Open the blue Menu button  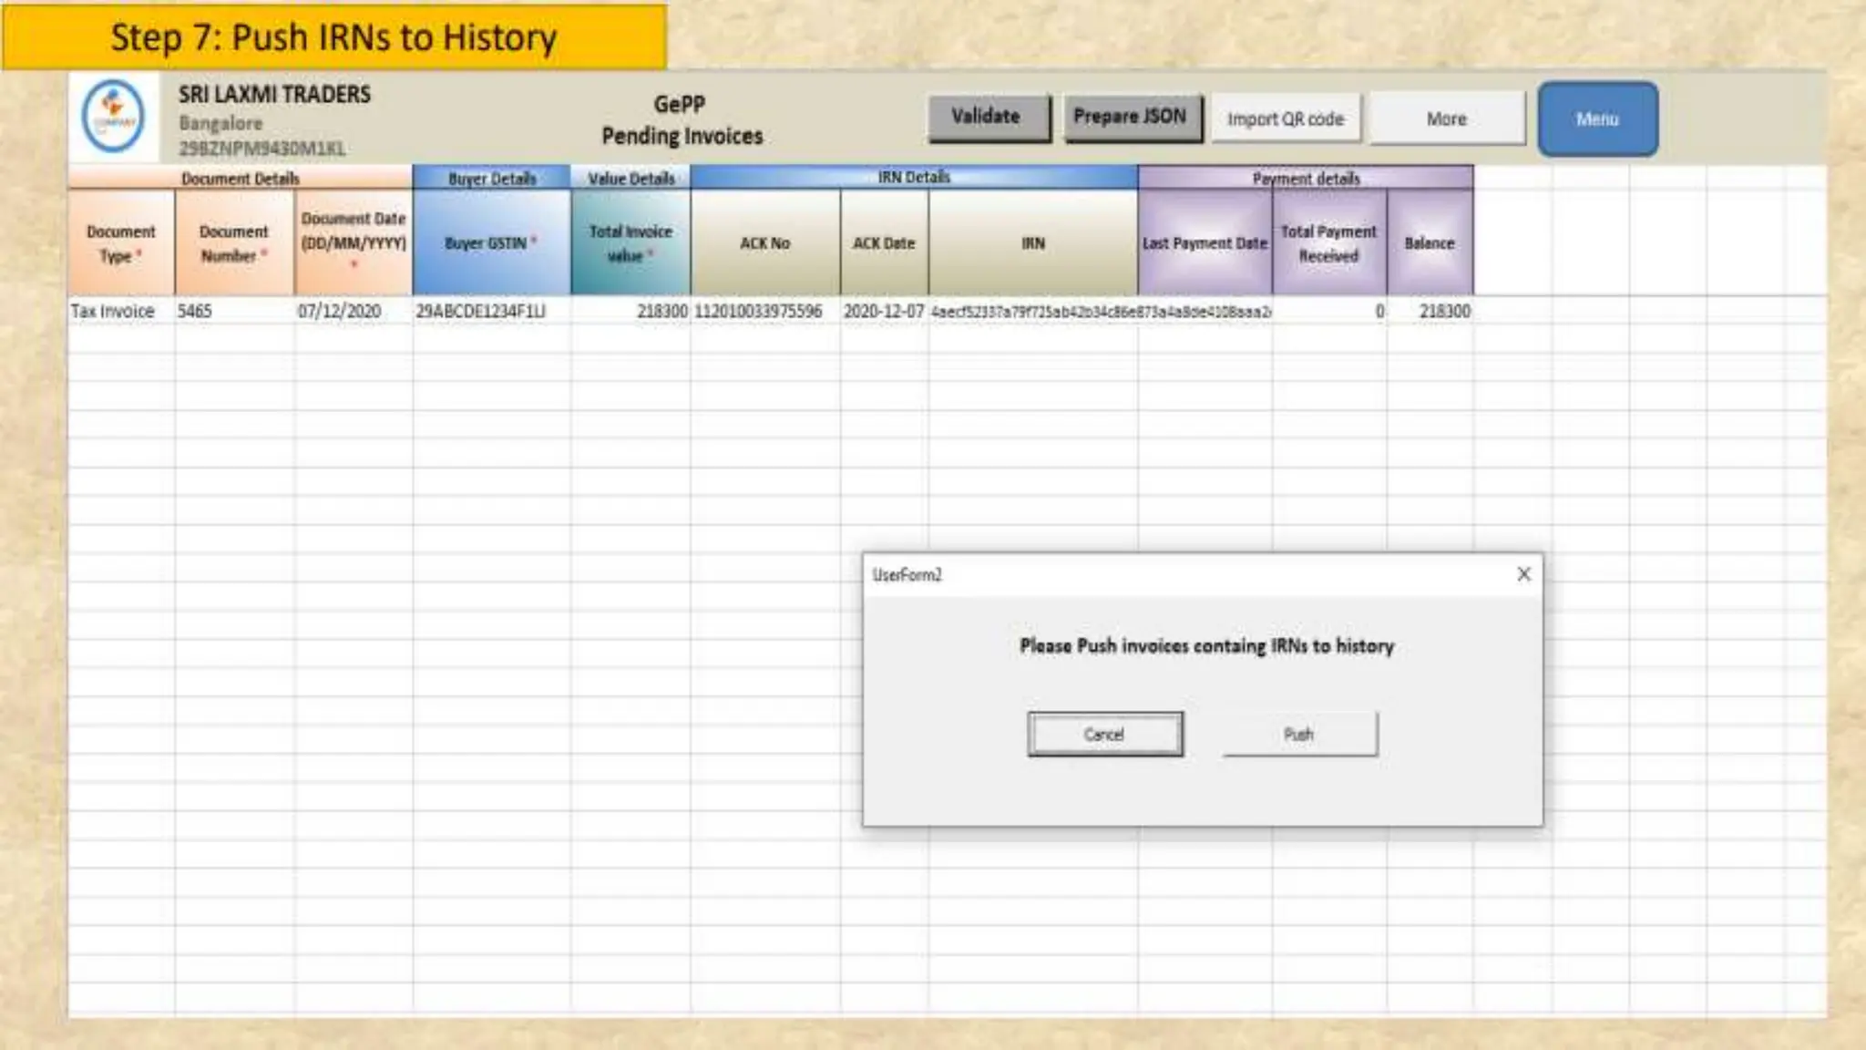point(1597,119)
